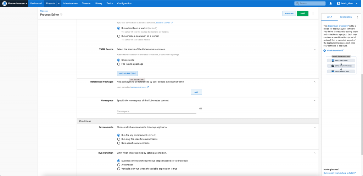
Task: Switch to the Help tab
Action: (329, 17)
